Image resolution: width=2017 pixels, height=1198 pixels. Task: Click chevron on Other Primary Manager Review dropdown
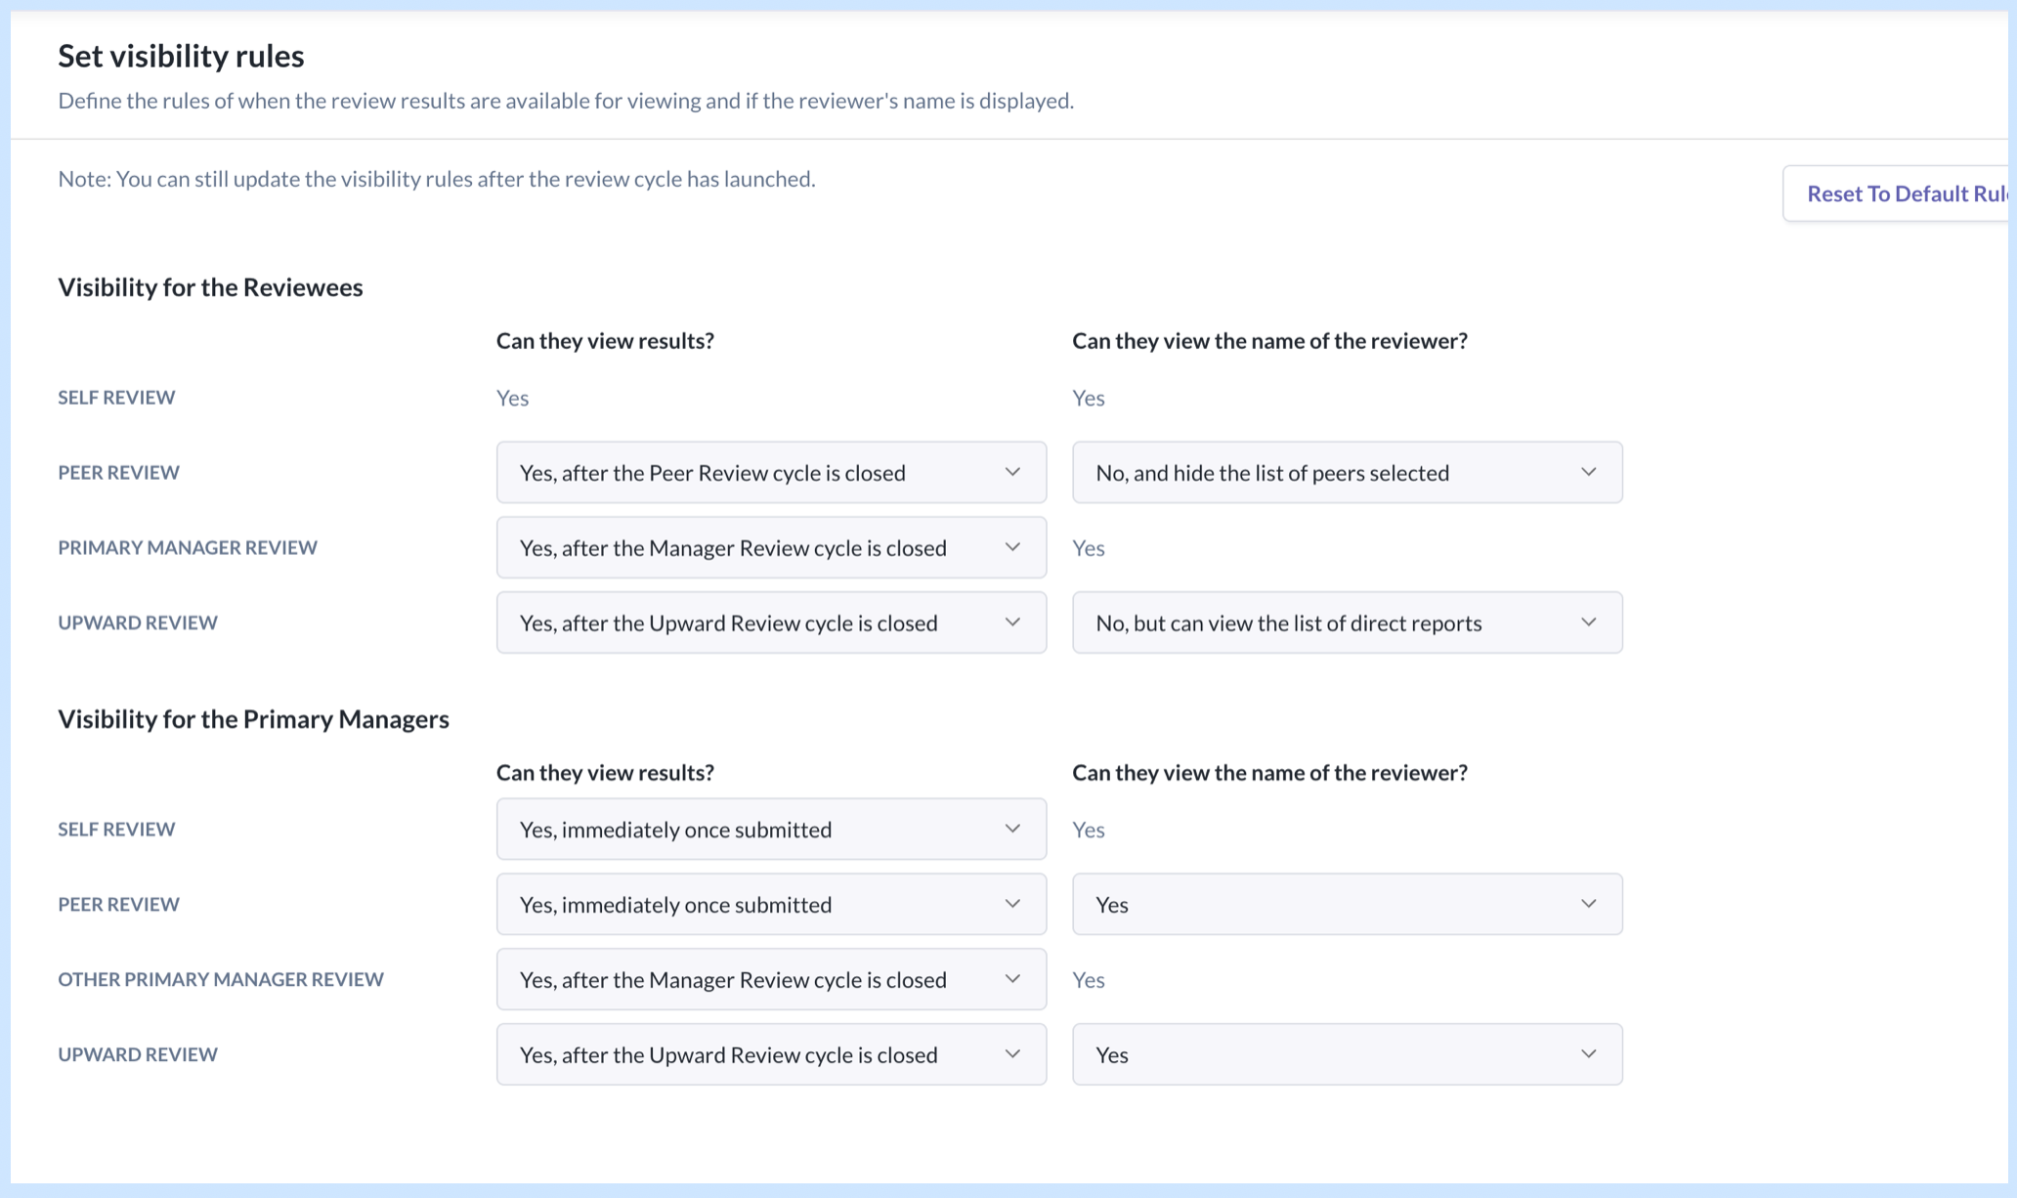point(1012,980)
